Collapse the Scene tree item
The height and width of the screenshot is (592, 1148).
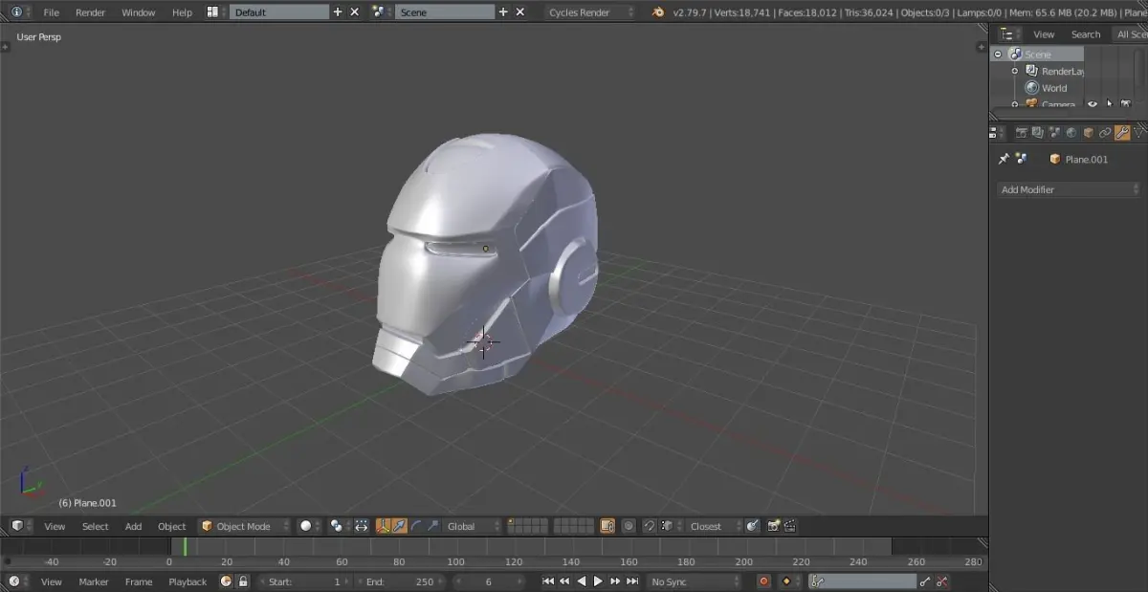(998, 55)
